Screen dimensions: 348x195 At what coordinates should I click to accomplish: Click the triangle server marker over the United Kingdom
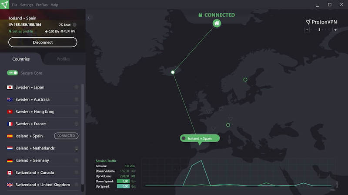point(208,111)
